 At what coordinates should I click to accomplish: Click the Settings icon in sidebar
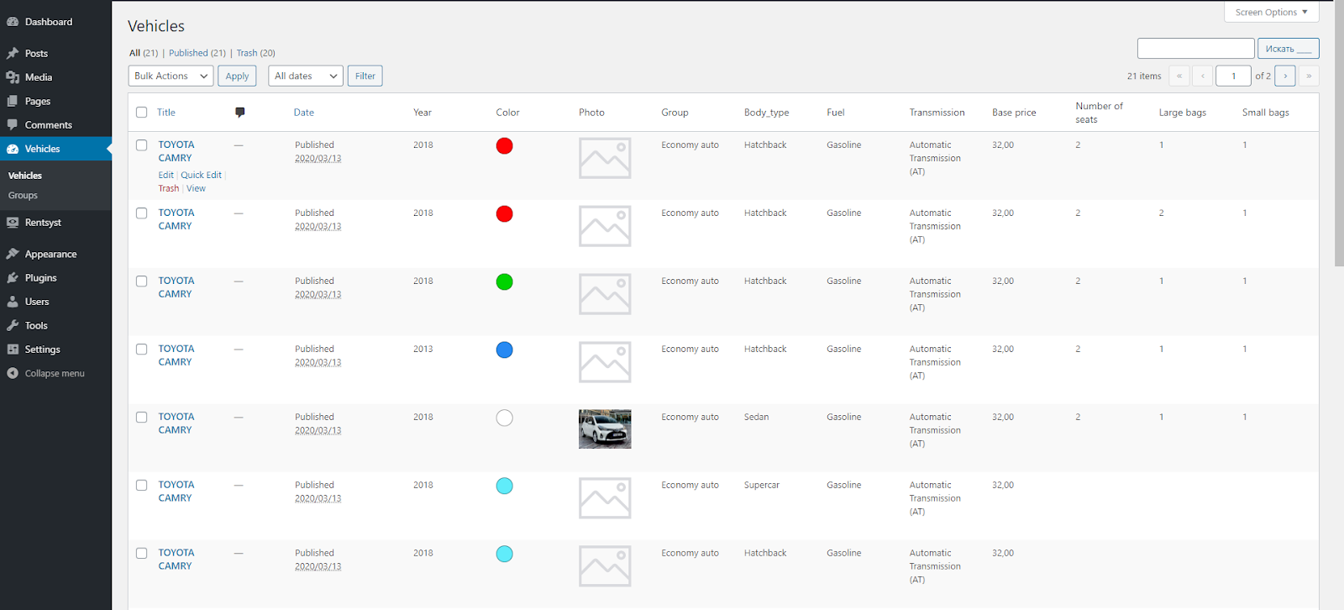(13, 350)
